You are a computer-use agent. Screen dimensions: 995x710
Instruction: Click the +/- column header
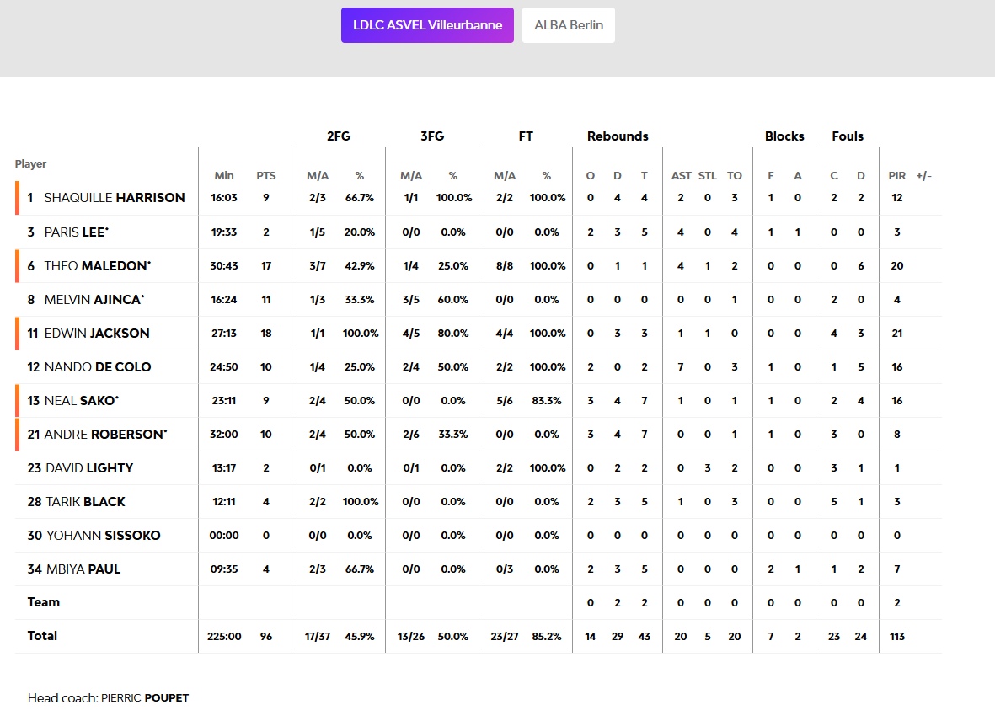[923, 176]
